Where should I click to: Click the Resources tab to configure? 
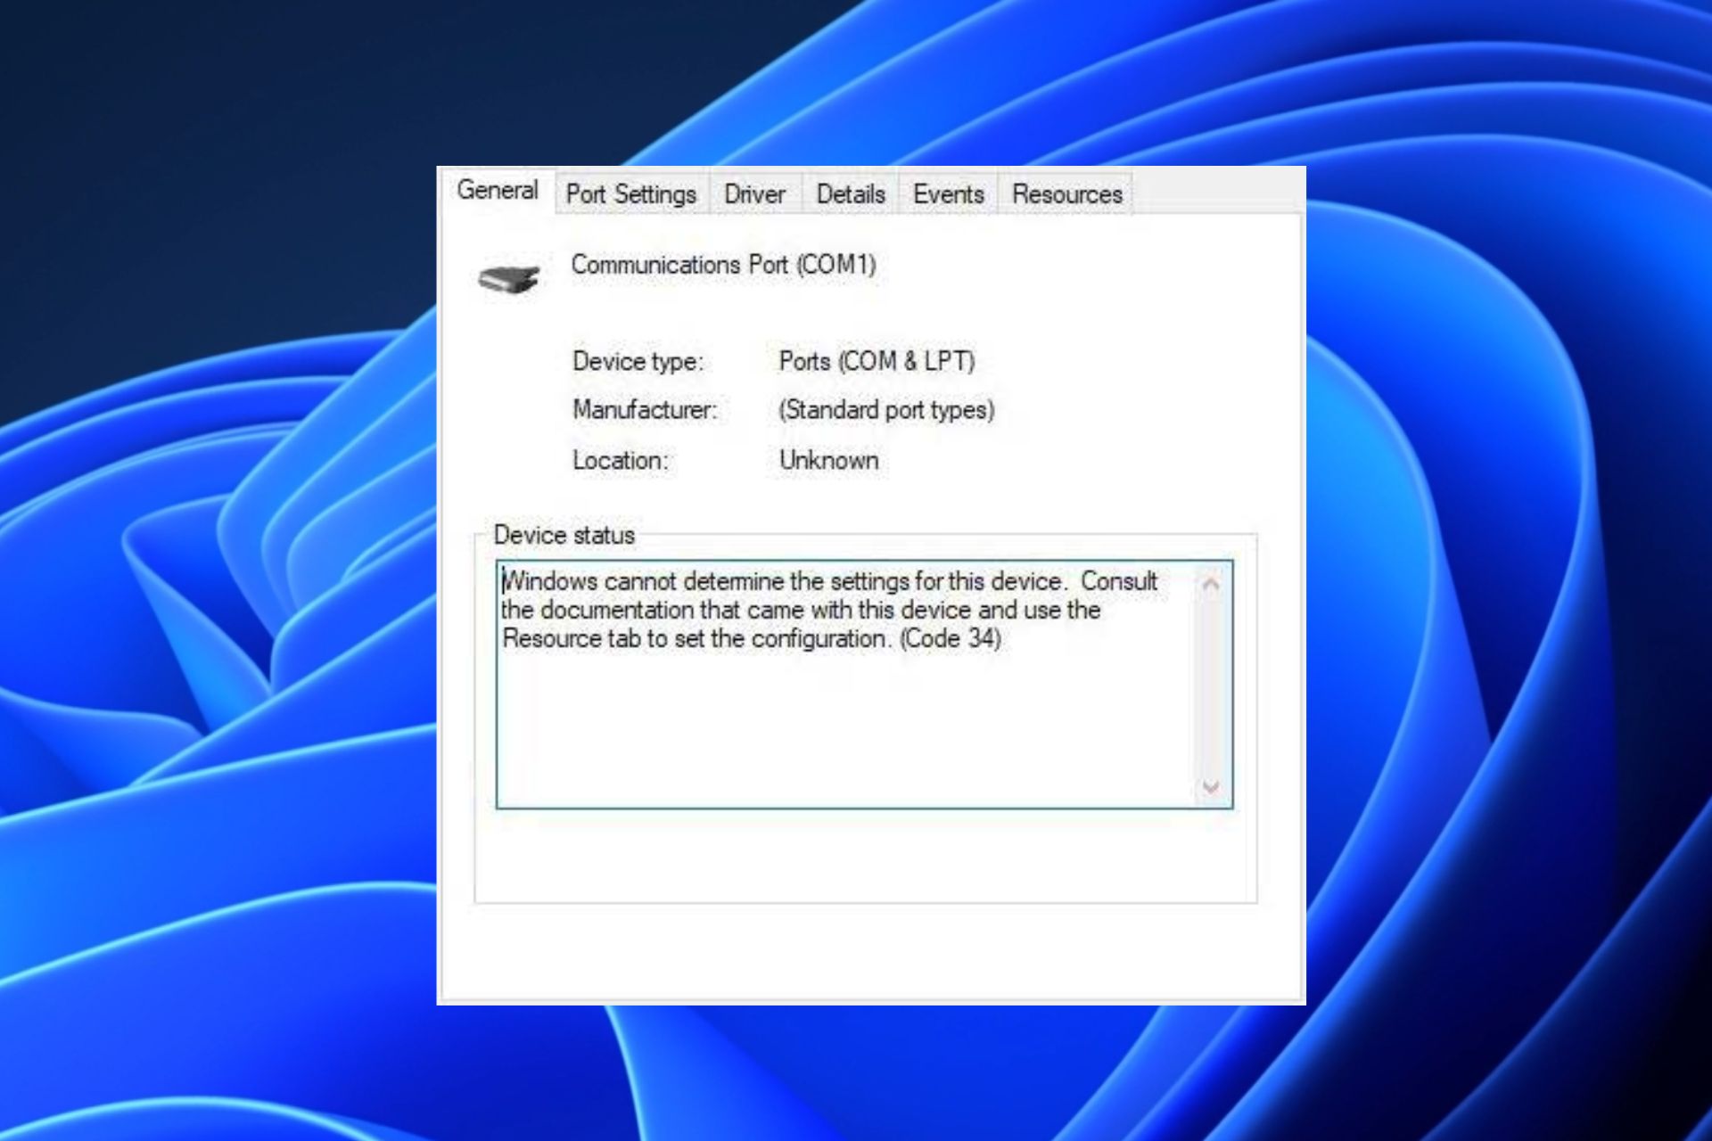tap(1066, 193)
